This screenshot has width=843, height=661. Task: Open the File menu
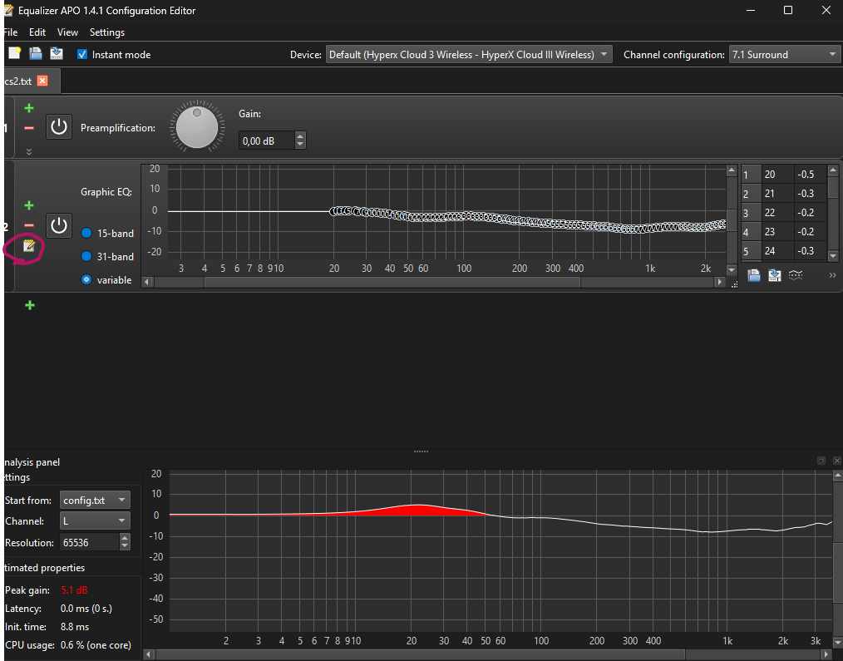[10, 32]
